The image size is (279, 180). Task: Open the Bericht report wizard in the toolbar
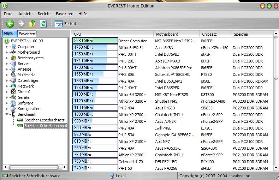65,24
